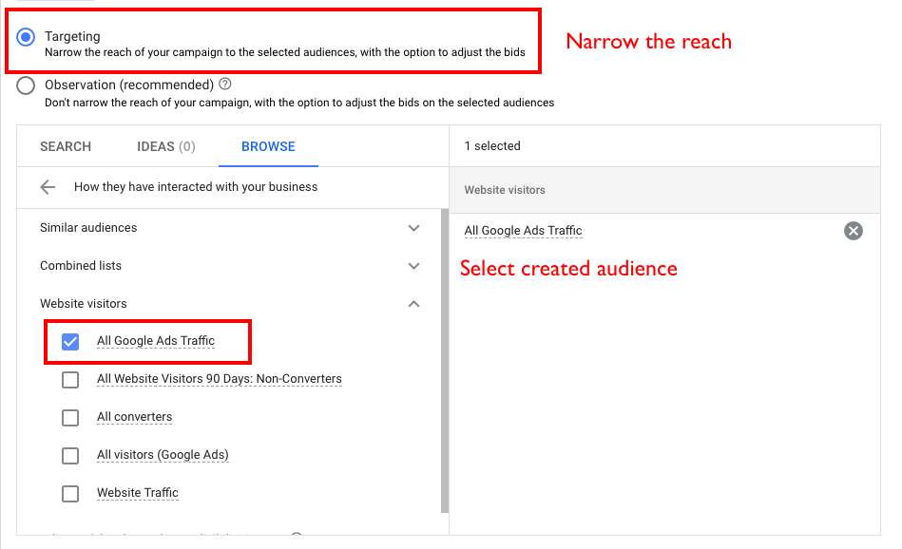This screenshot has height=549, width=902.
Task: Check All Website Visitors 90 Days: Non-Converters
Action: (70, 379)
